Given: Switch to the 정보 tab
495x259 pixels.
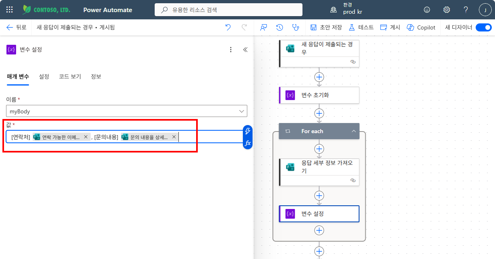Looking at the screenshot, I should [x=96, y=76].
